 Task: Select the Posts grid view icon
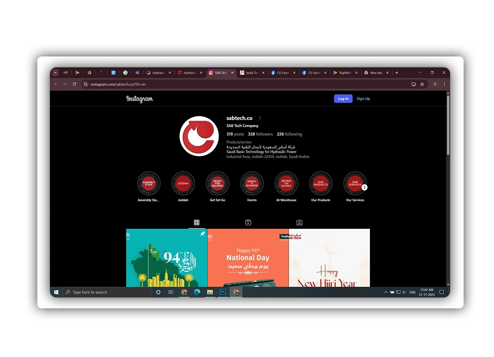197,222
